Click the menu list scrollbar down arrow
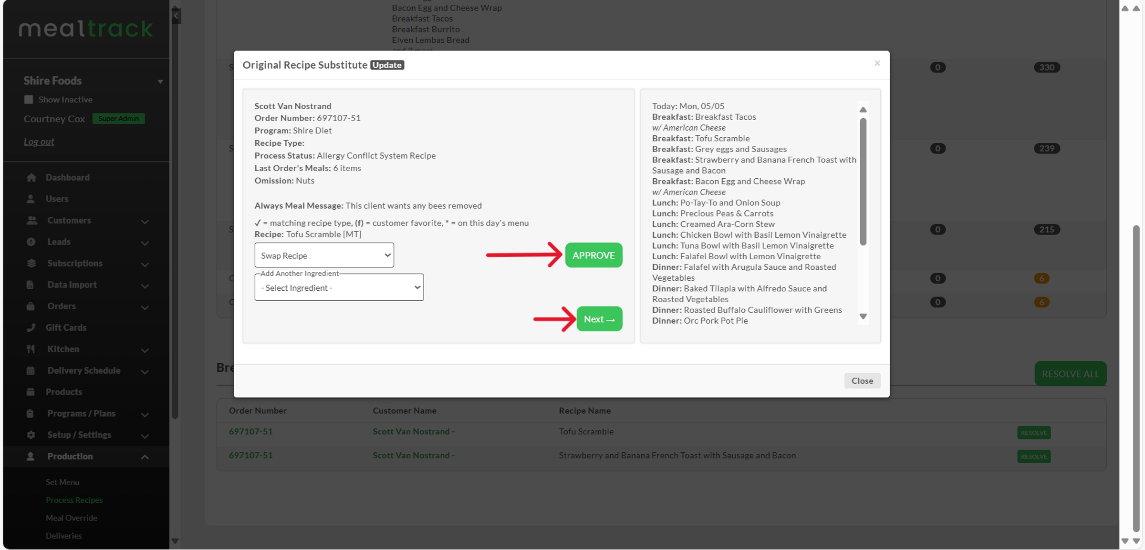 click(863, 316)
